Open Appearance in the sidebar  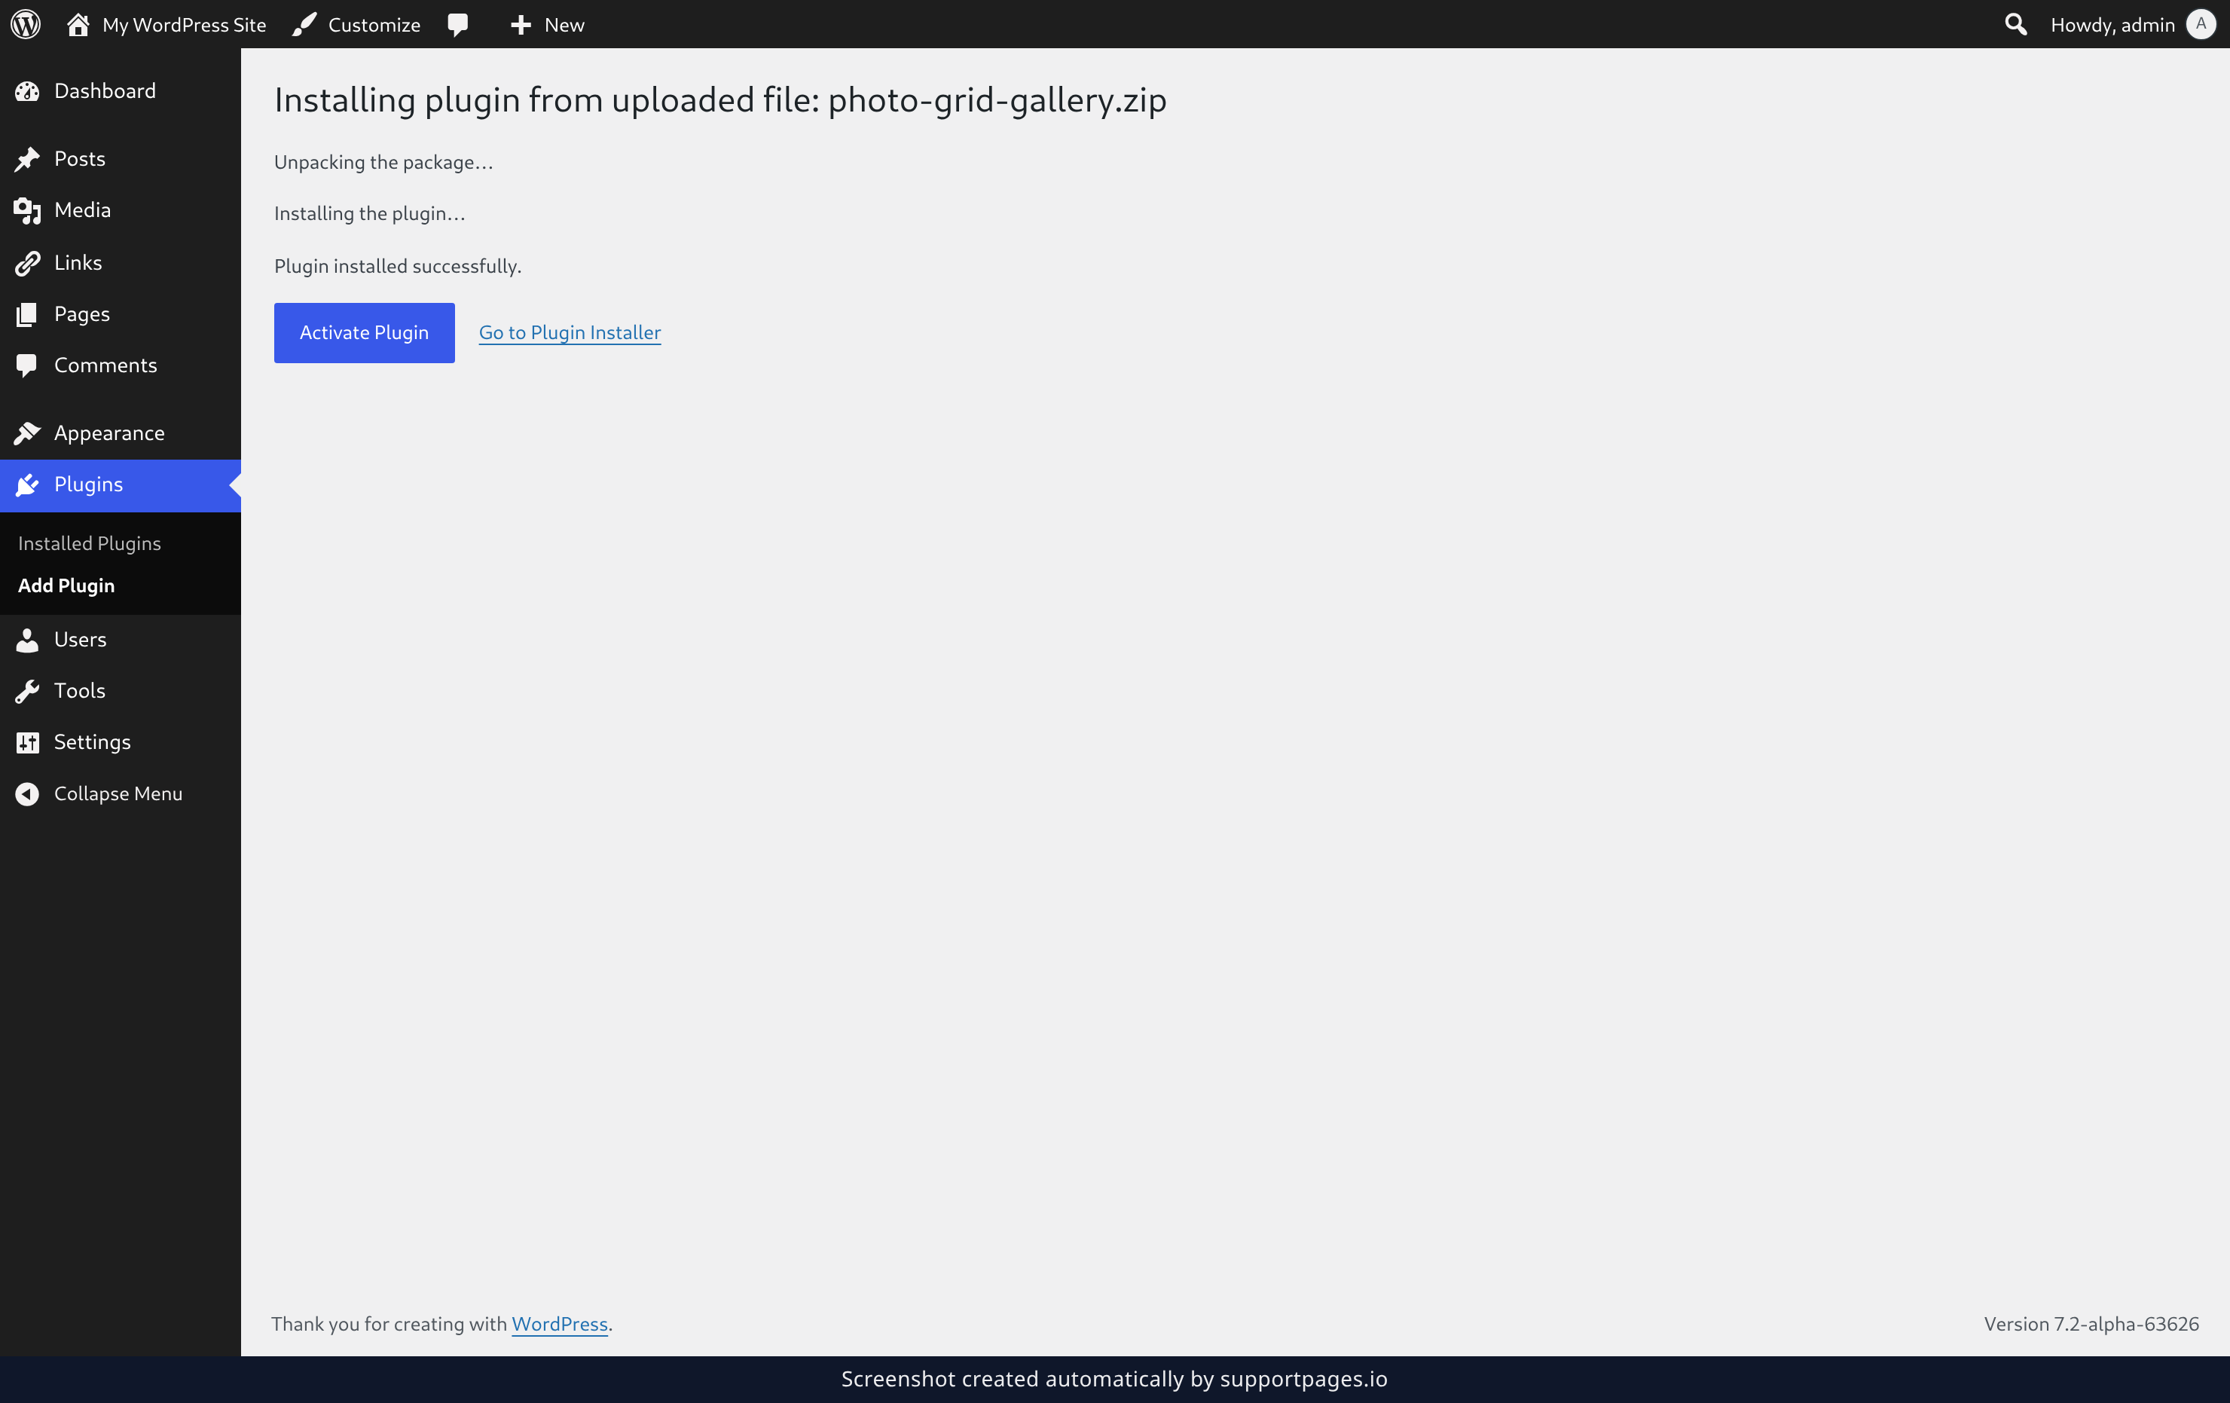pos(121,433)
